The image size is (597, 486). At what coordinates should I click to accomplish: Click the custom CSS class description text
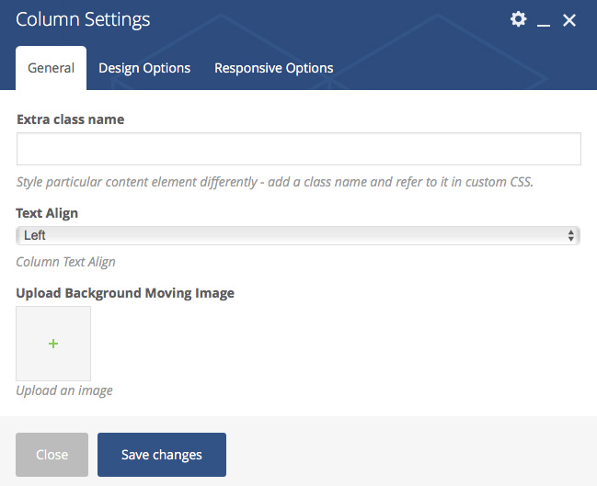click(x=274, y=182)
